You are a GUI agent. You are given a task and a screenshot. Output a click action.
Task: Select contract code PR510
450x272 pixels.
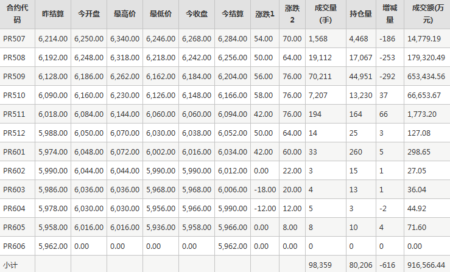(x=14, y=96)
